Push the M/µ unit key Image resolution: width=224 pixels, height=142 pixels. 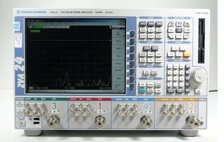tap(188, 72)
